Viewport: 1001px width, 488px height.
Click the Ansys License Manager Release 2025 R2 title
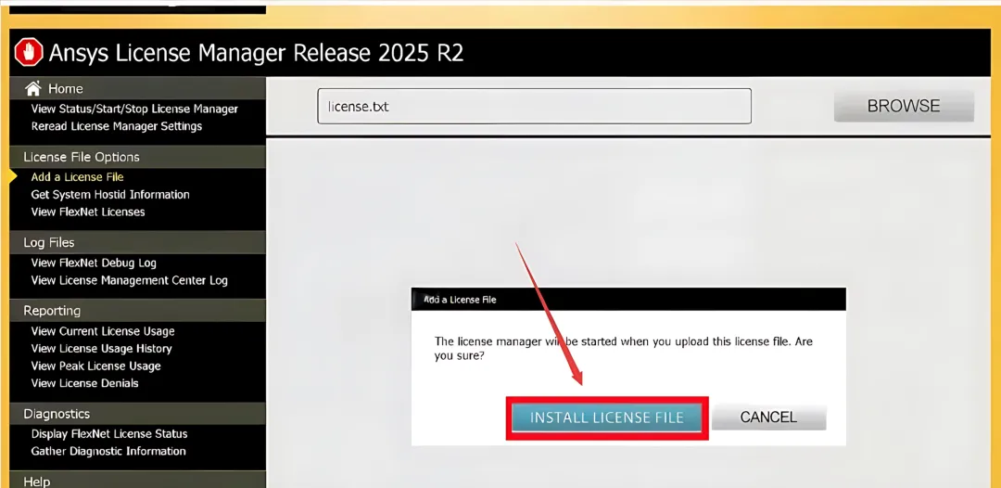coord(256,53)
